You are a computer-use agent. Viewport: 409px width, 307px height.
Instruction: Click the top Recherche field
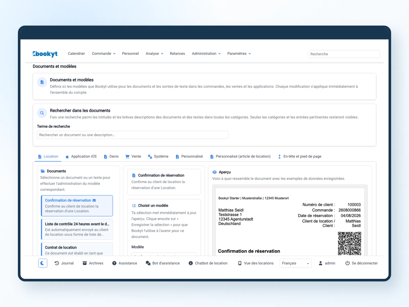[x=344, y=54]
